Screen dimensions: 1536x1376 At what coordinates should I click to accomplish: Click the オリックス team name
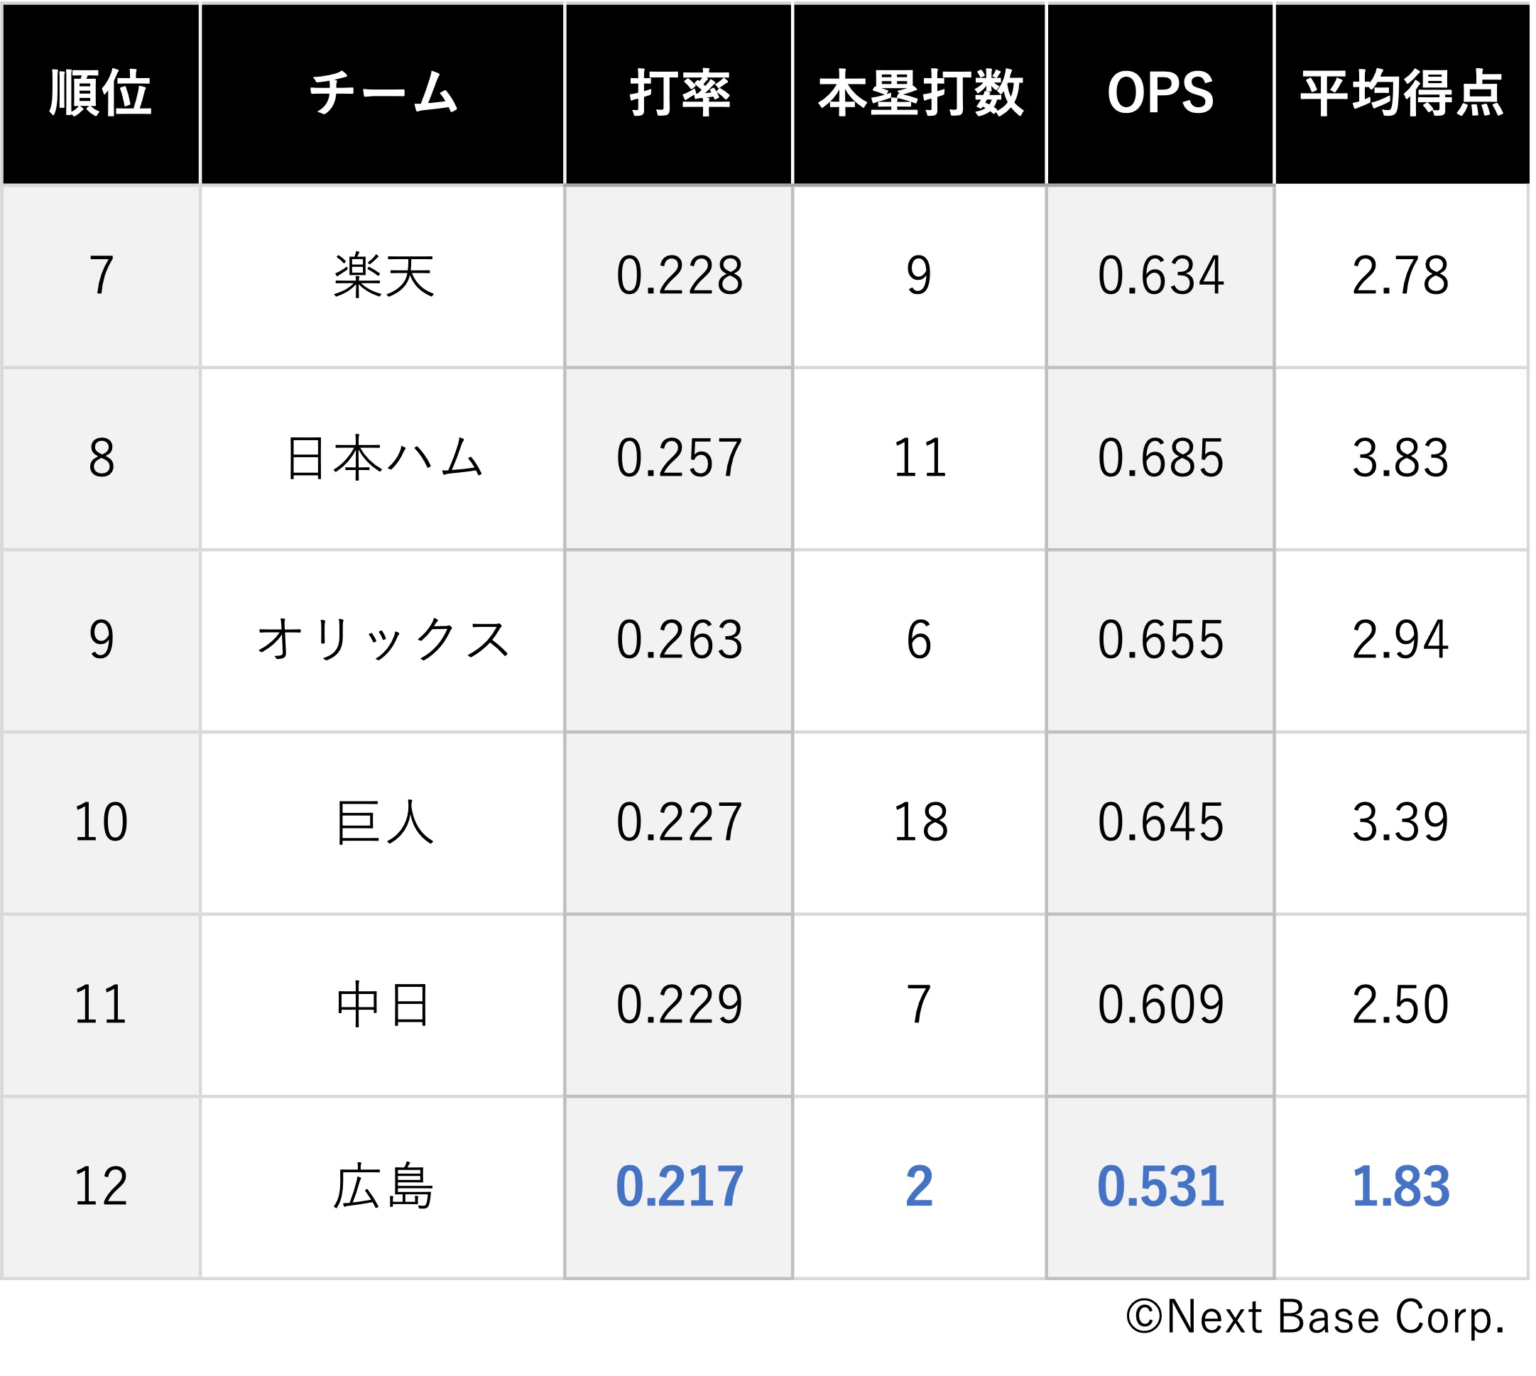pyautogui.click(x=383, y=642)
